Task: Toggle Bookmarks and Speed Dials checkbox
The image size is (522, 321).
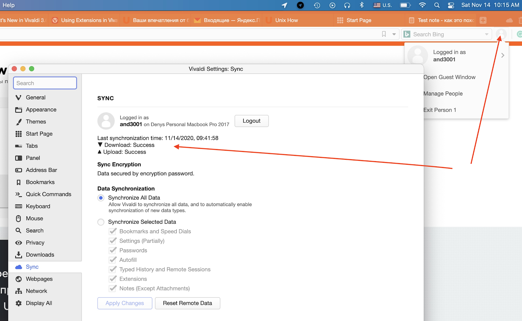Action: (113, 231)
